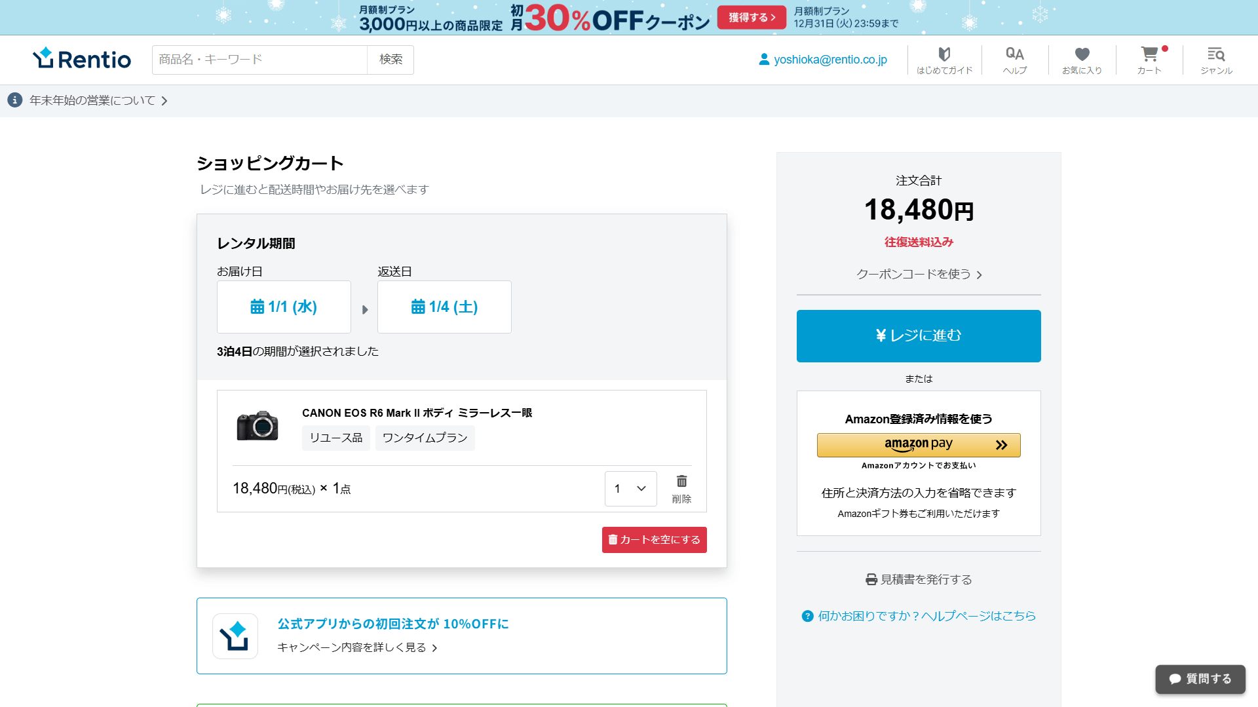Click the 商品名・キーワード search field
The height and width of the screenshot is (707, 1258).
259,60
